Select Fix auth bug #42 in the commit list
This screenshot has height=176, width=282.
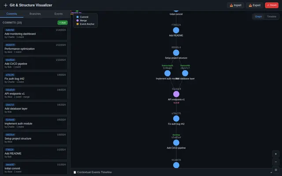point(35,78)
